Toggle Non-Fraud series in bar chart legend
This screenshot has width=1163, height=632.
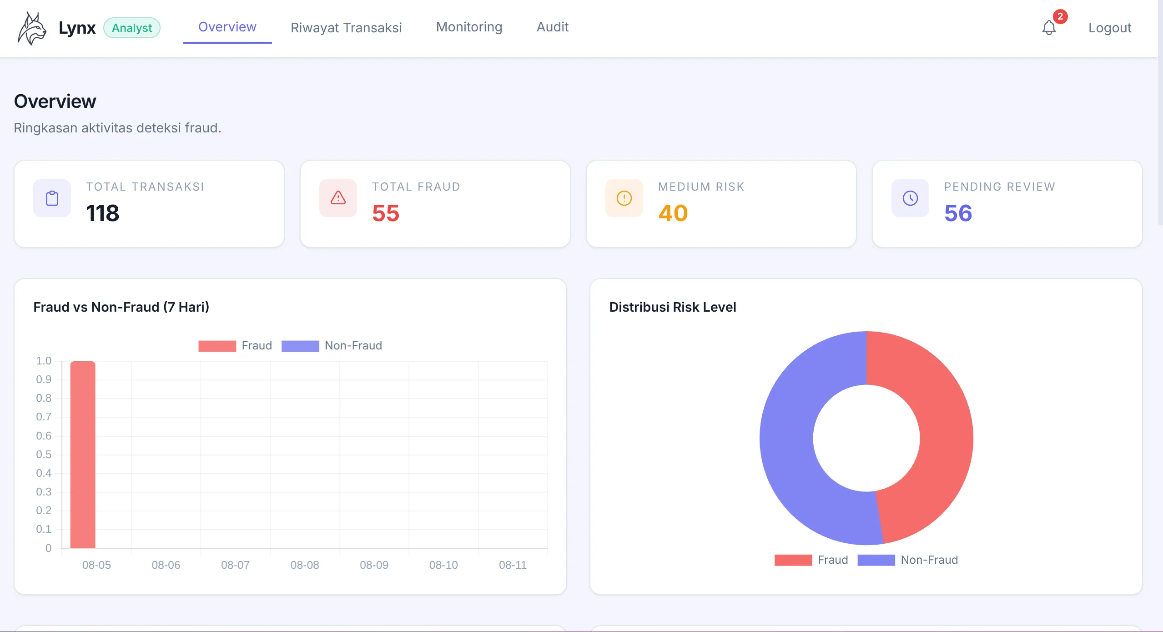332,346
